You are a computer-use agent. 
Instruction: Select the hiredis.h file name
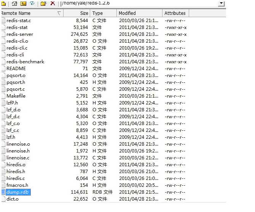pyautogui.click(x=16, y=172)
